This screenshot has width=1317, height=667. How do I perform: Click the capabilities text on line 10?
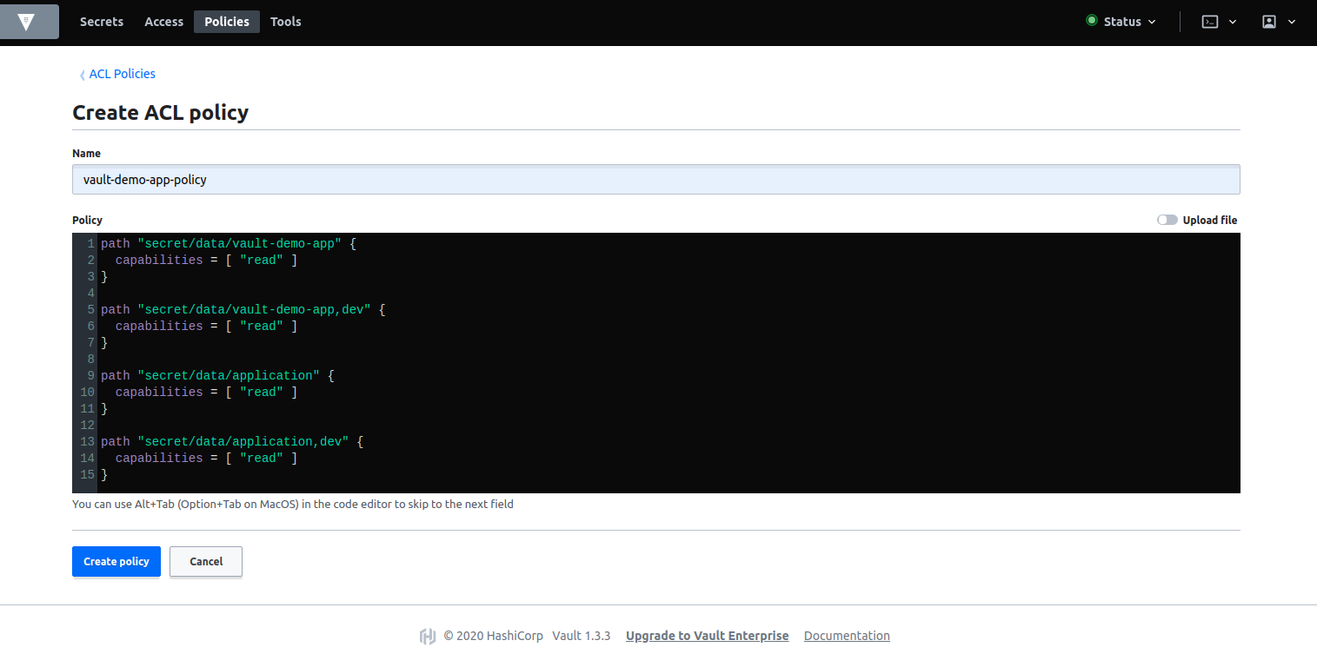(x=159, y=393)
